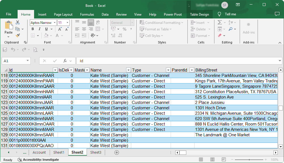Open the Number Format General dropdown
Viewport: 284px width, 163px height.
click(132, 23)
